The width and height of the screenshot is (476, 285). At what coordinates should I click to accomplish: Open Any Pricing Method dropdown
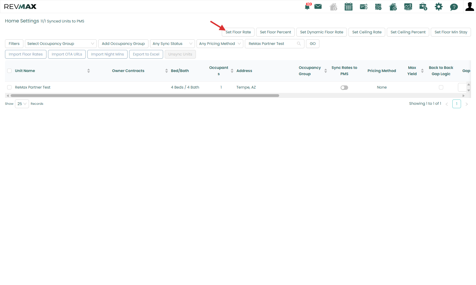220,44
